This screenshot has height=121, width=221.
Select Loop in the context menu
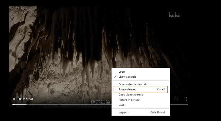[x=141, y=72]
